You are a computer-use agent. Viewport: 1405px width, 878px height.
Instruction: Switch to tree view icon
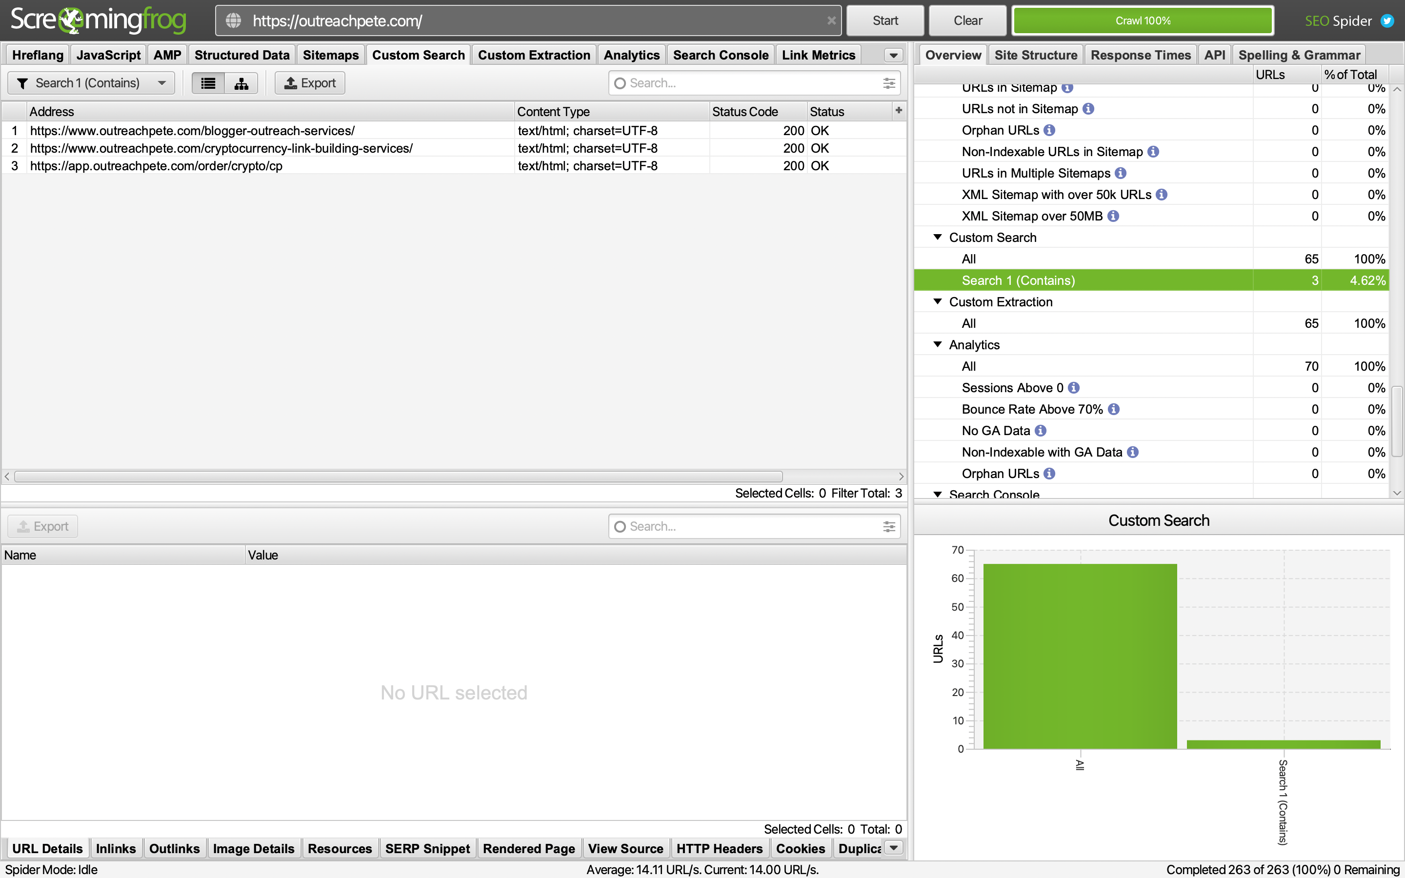pos(241,83)
